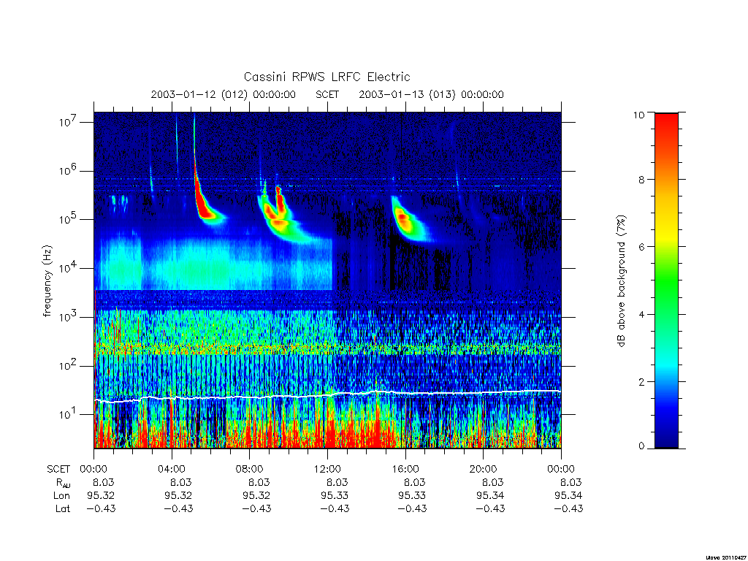Click the colorbar tick label '2'
The width and height of the screenshot is (748, 561).
pos(641,381)
